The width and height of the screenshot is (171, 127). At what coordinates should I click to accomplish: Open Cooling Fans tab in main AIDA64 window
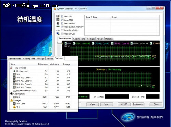(x=79, y=39)
